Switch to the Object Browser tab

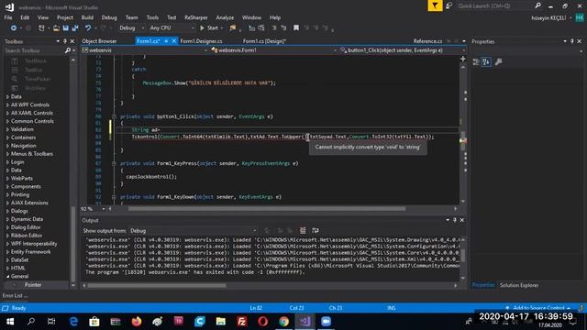coord(99,41)
